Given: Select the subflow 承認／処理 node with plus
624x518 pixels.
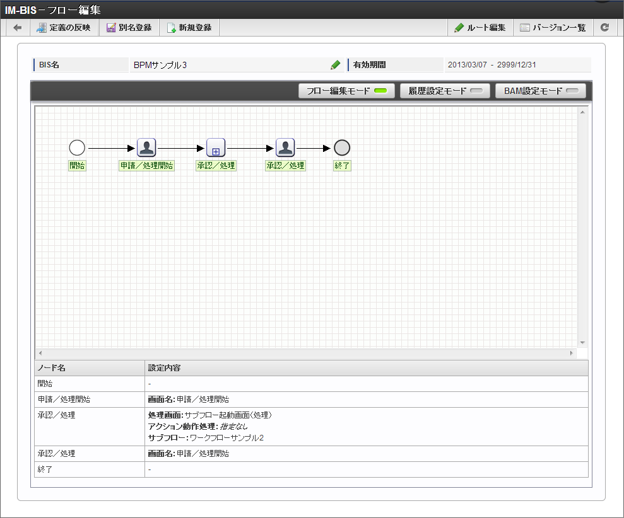Looking at the screenshot, I should coord(216,148).
